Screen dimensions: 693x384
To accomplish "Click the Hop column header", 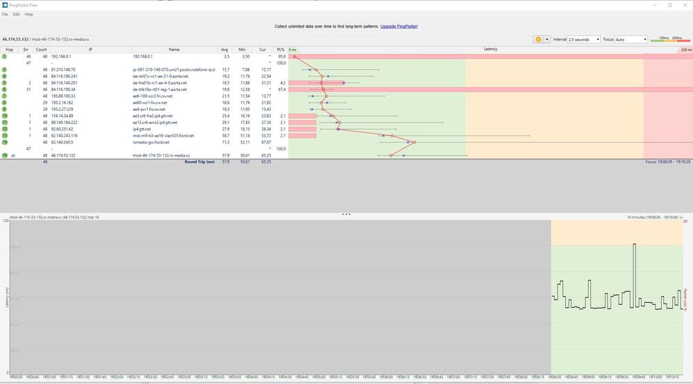I will (x=9, y=49).
